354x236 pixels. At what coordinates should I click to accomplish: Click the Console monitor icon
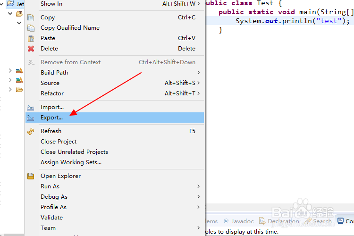[340, 220]
